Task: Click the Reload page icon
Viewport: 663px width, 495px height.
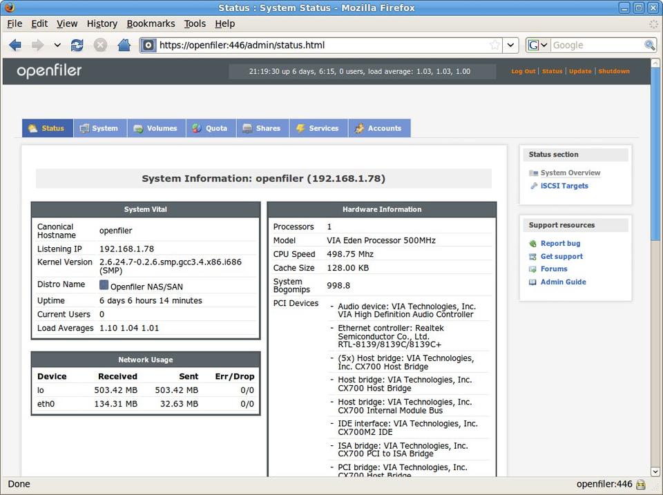Action: (77, 45)
